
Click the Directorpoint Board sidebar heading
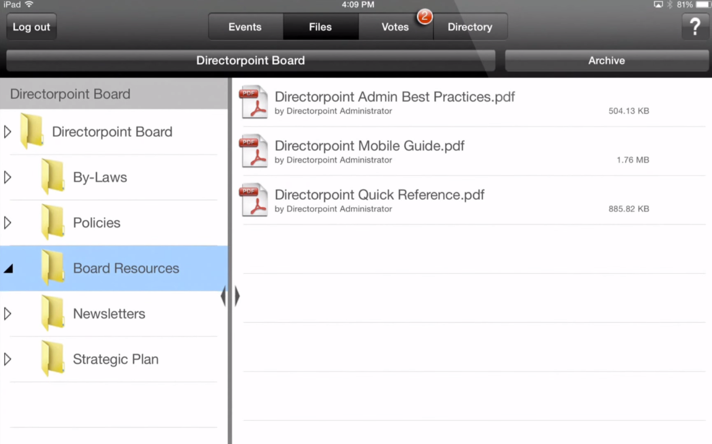click(x=70, y=94)
